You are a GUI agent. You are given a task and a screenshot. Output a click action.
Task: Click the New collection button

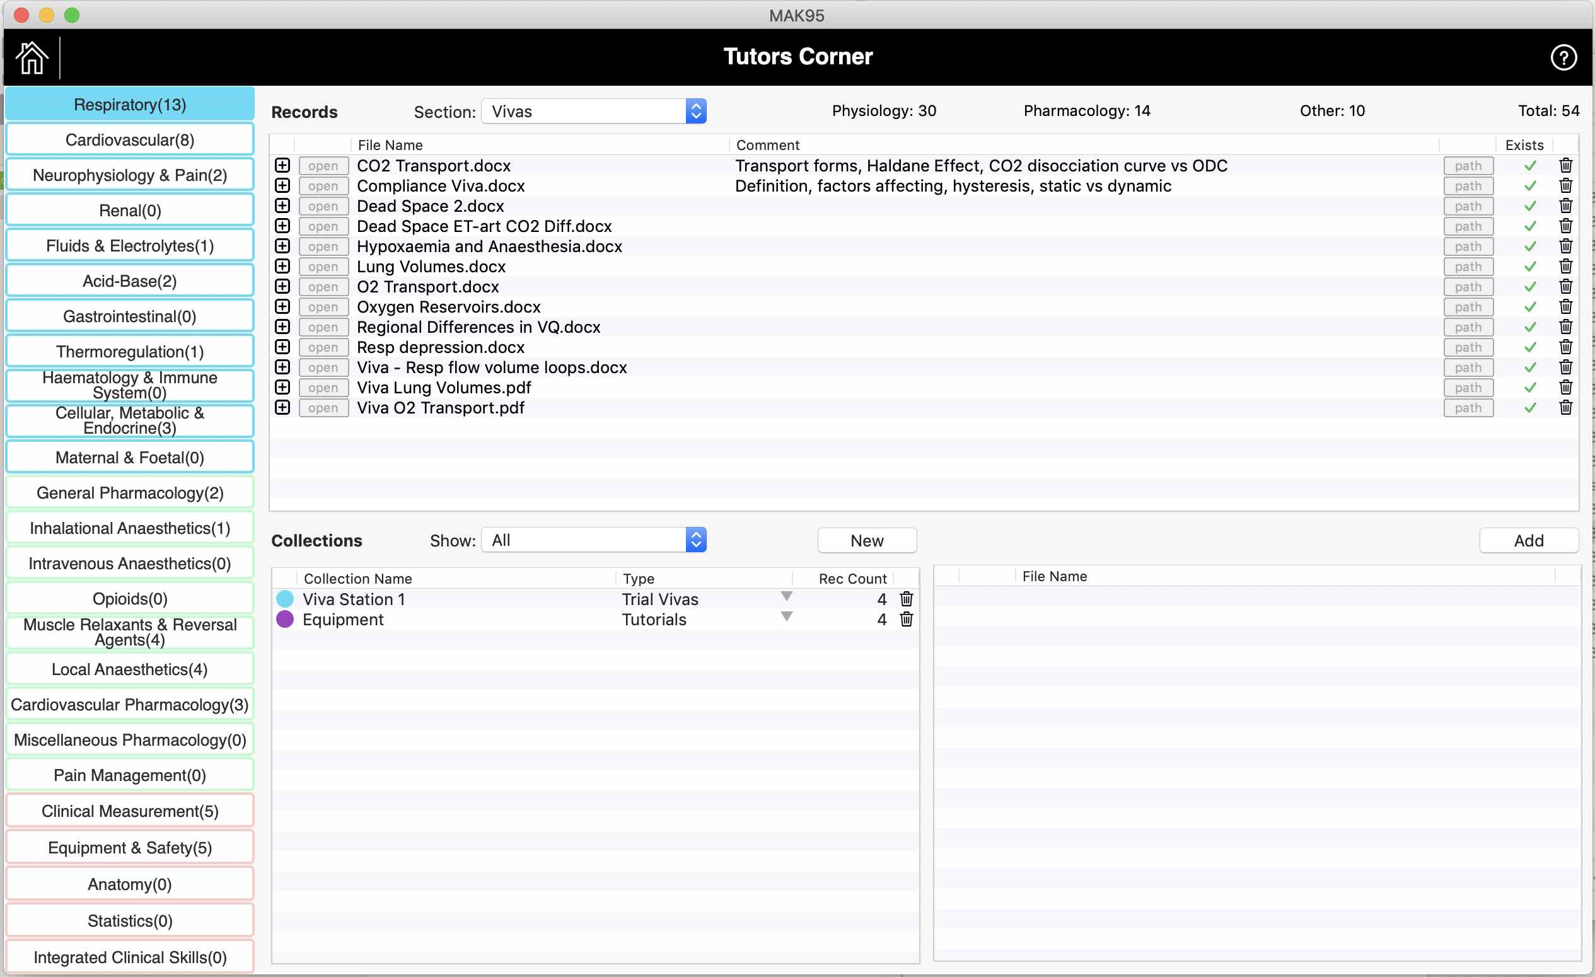pos(866,541)
